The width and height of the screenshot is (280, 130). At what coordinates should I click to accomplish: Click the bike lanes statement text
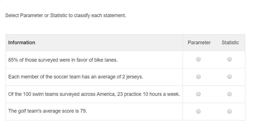point(63,60)
